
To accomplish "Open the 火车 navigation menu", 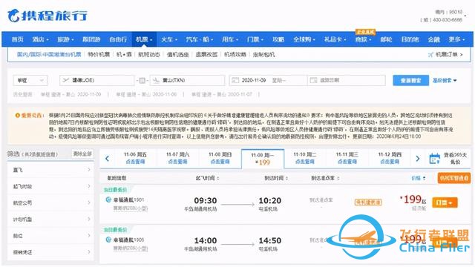I will coord(169,39).
